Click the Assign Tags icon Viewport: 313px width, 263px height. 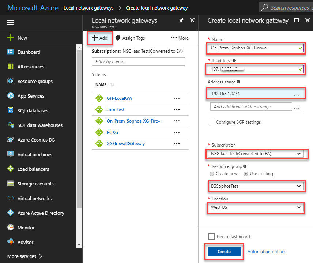point(118,38)
